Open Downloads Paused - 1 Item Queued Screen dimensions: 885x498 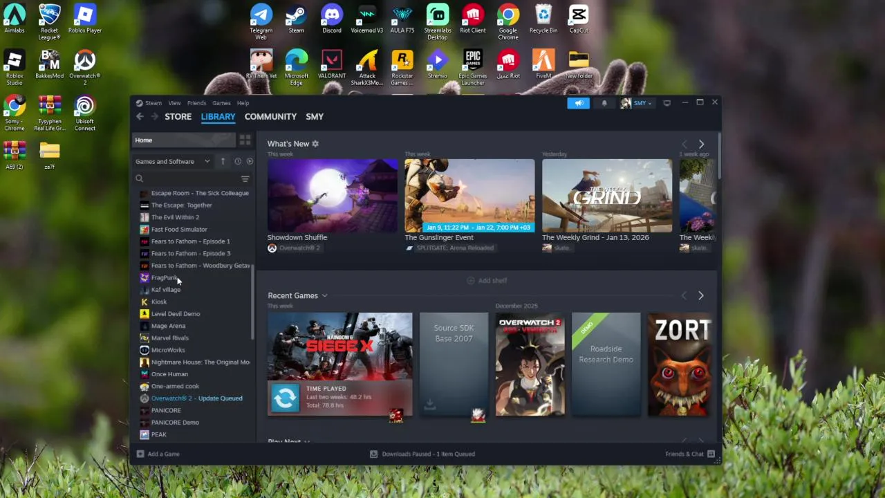pos(428,454)
